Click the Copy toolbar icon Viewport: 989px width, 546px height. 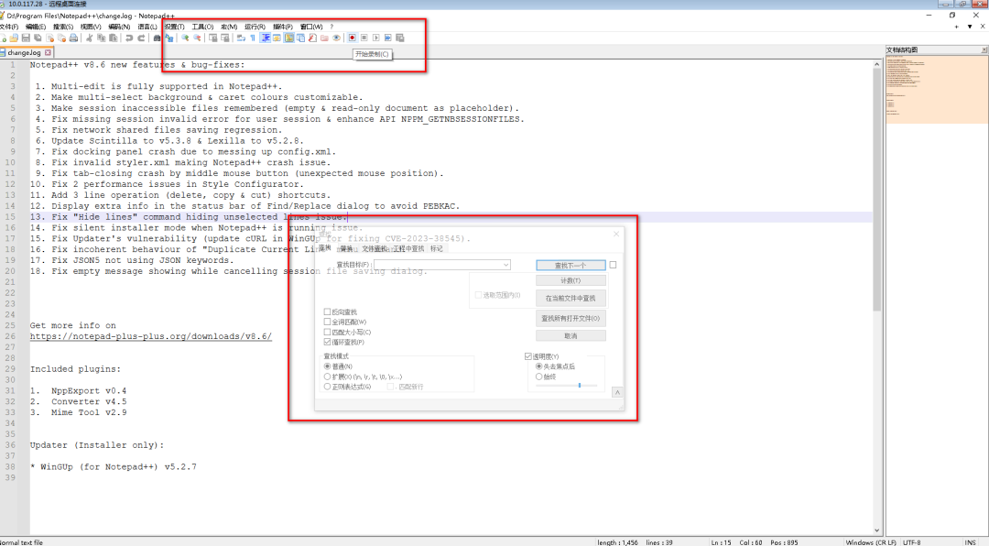pyautogui.click(x=101, y=38)
